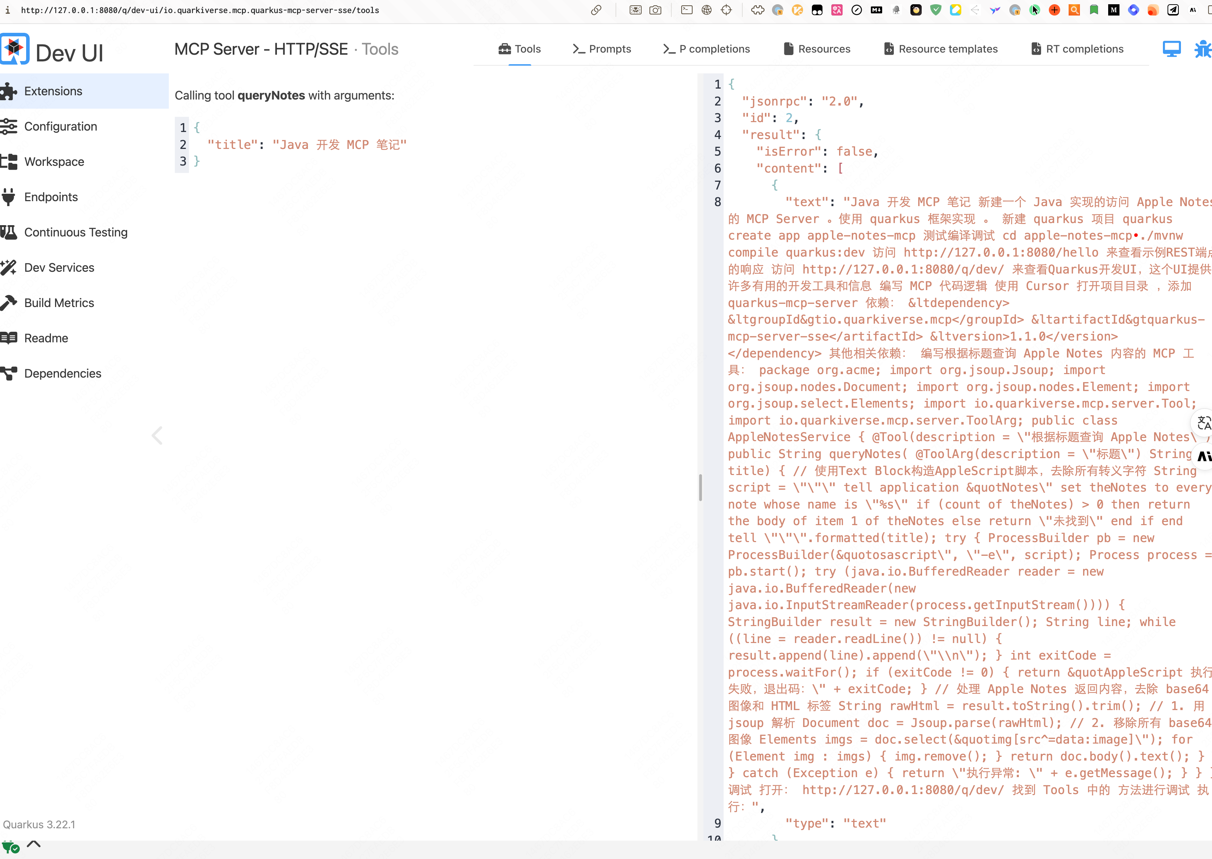Click the terminal icon in the browser toolbar
Viewport: 1212px width, 859px height.
687,10
